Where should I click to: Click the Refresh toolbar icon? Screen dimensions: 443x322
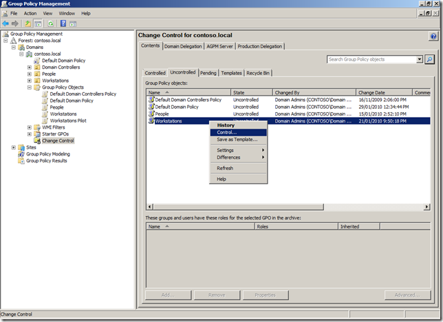(51, 23)
